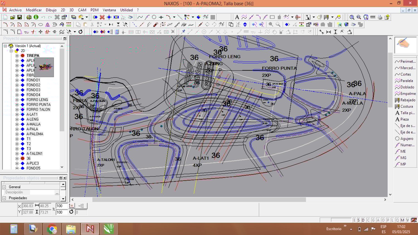Click the green info icon
This screenshot has height=235, width=418.
36,17
